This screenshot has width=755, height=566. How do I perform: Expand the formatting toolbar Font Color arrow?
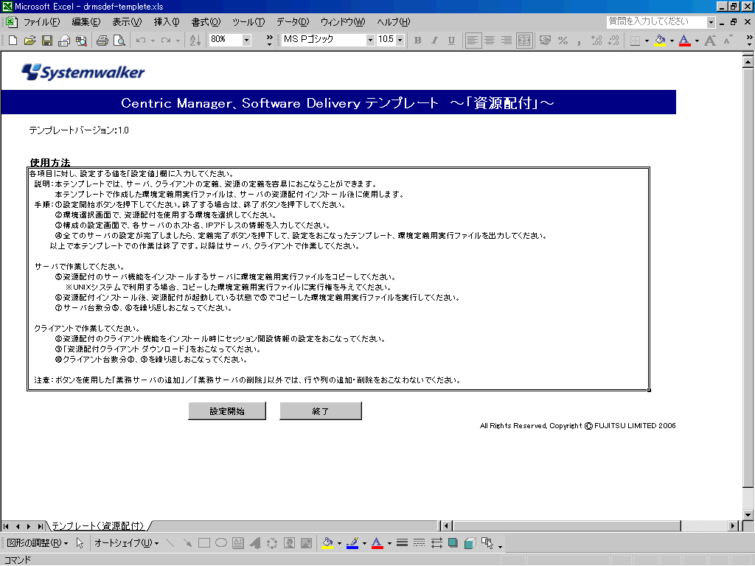[697, 41]
